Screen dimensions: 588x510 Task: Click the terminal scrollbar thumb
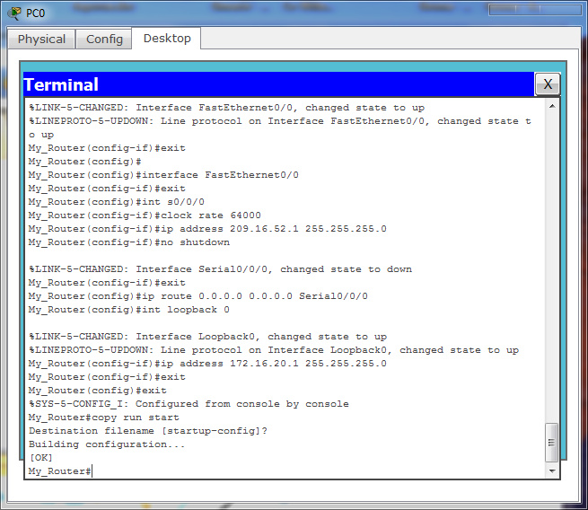pyautogui.click(x=551, y=443)
